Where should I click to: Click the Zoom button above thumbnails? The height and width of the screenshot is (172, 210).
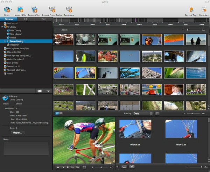point(64,30)
